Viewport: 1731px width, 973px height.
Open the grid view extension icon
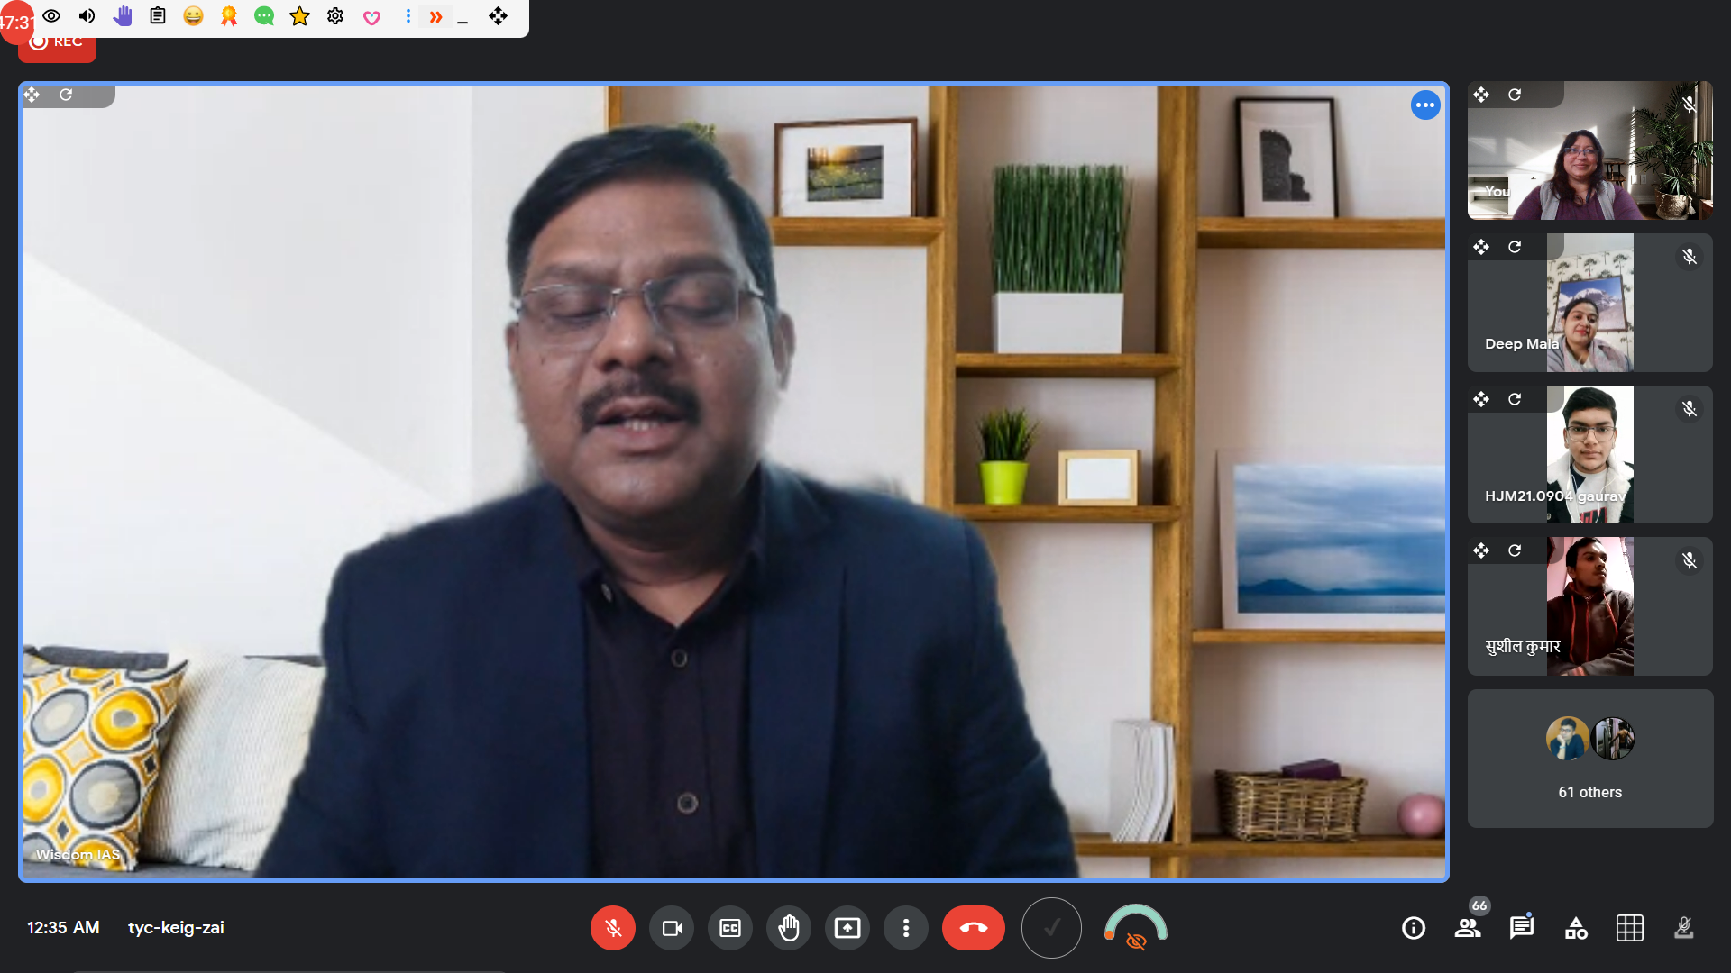pyautogui.click(x=1630, y=928)
